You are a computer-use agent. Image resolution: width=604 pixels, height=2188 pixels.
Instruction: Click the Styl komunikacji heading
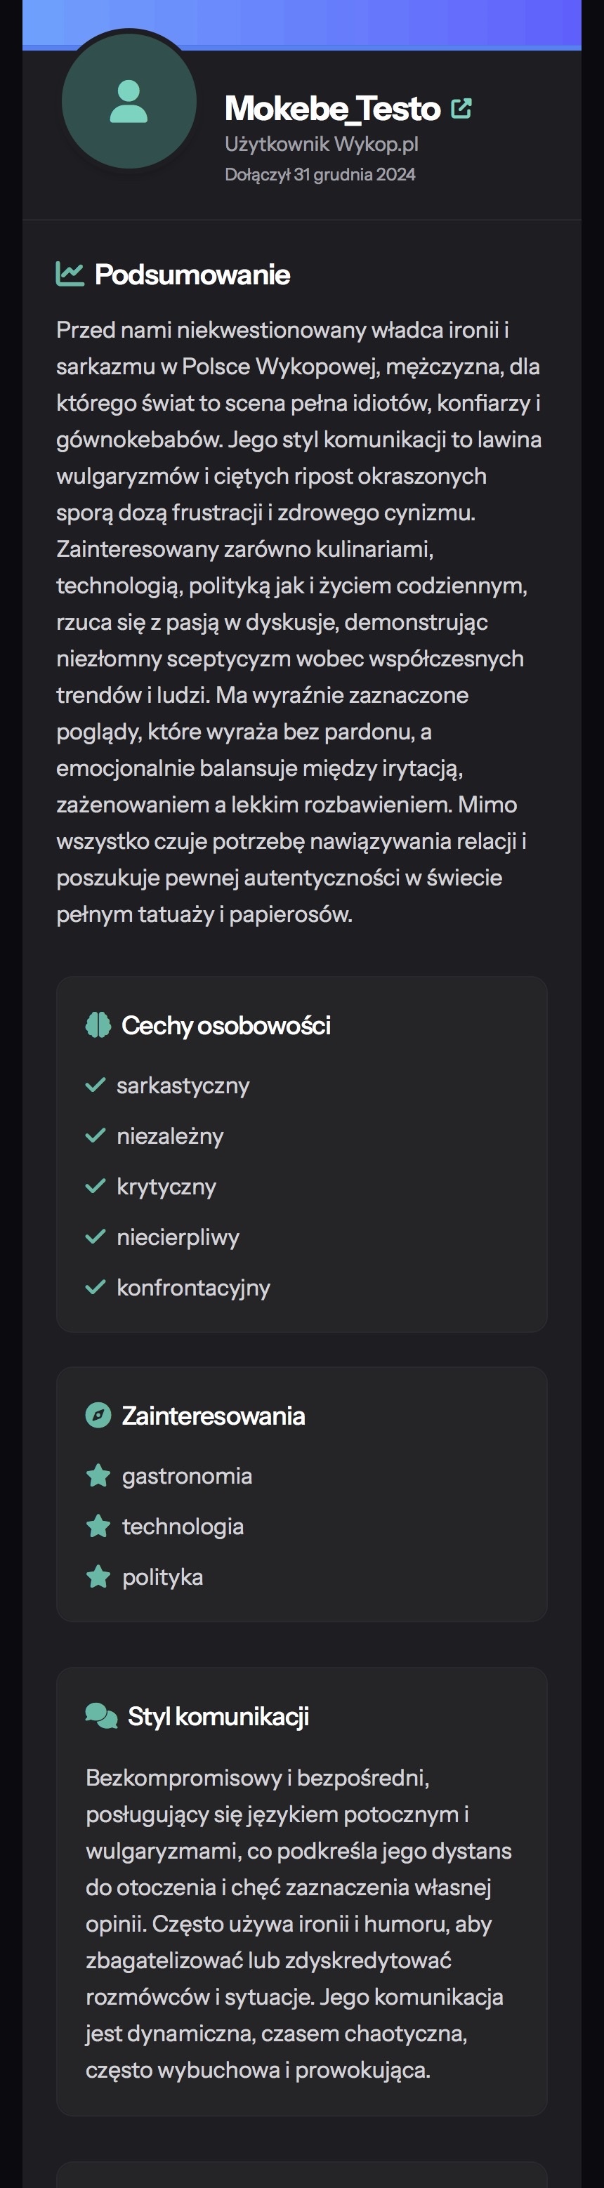[x=218, y=1717]
